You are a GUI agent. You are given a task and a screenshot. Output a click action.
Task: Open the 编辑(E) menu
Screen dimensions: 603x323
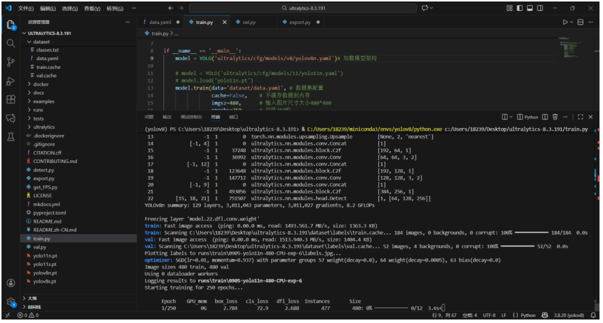tap(48, 8)
